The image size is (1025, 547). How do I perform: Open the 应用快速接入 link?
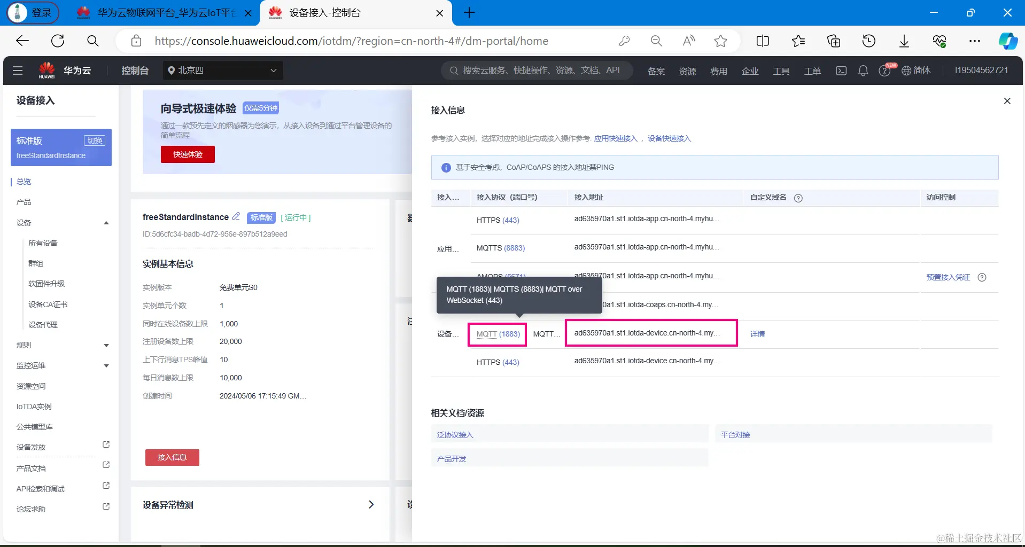616,138
